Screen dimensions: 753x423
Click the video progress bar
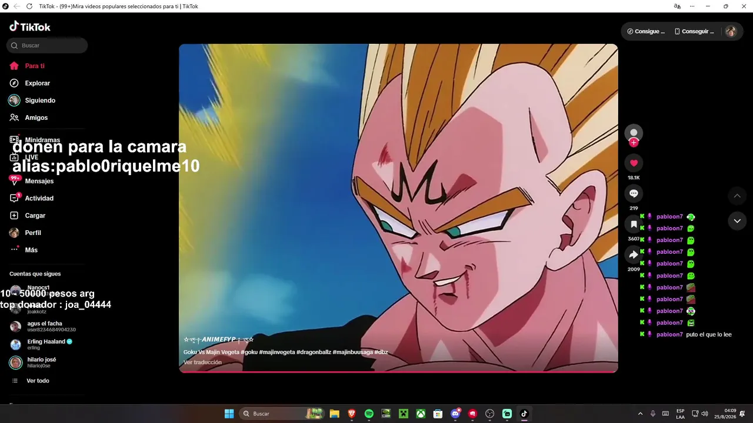[x=398, y=371]
